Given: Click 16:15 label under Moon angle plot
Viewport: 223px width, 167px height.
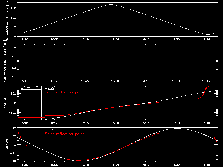Looking at the screenshot, I should pyautogui.click(x=145, y=81).
